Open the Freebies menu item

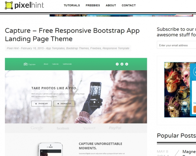coord(93,5)
